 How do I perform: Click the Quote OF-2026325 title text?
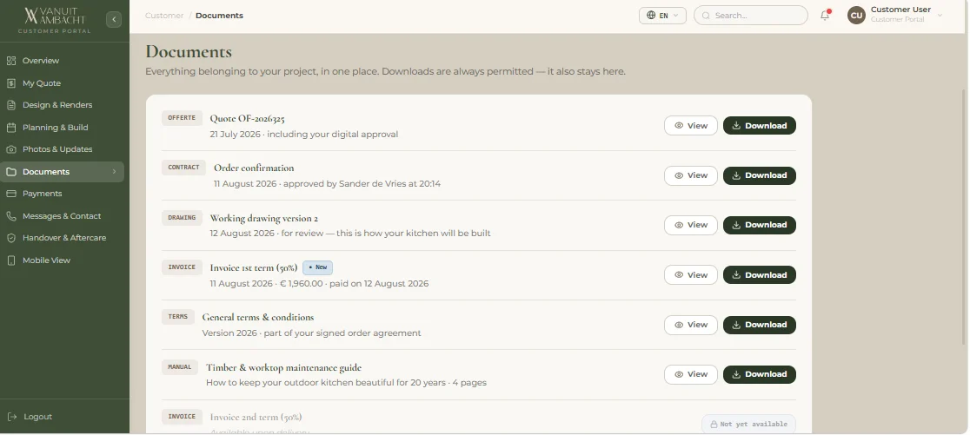[247, 119]
